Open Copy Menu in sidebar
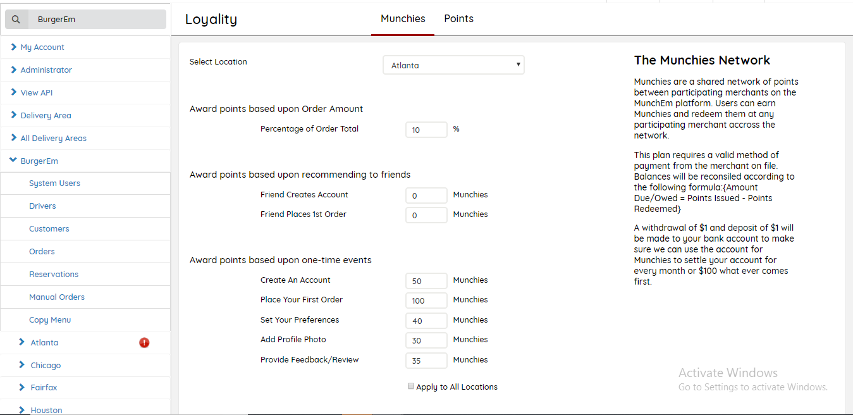This screenshot has width=853, height=415. pyautogui.click(x=50, y=320)
